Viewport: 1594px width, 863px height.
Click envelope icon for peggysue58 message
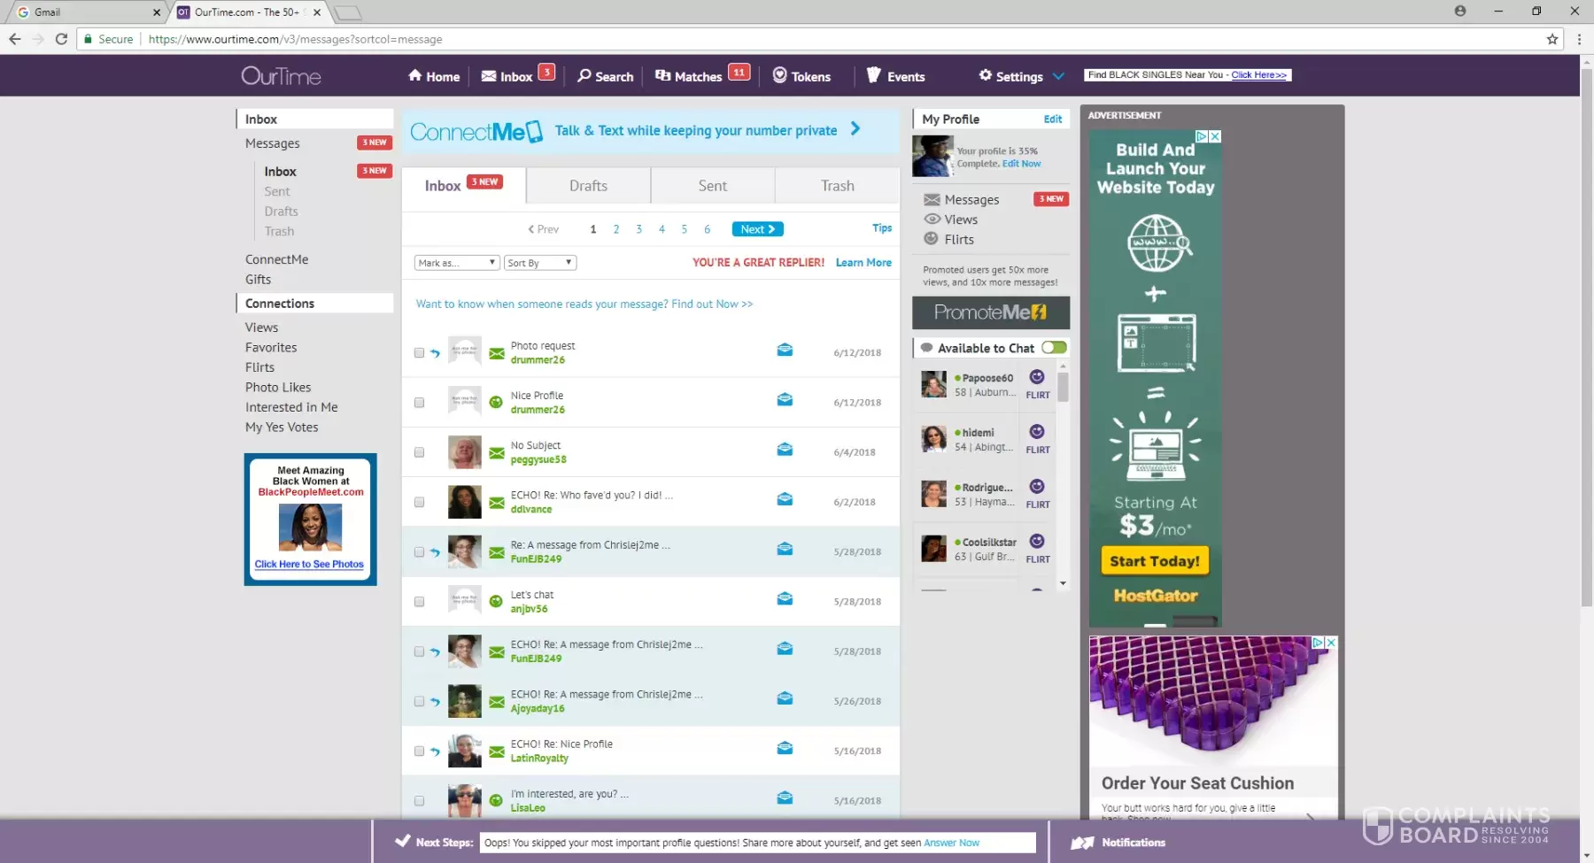(497, 453)
